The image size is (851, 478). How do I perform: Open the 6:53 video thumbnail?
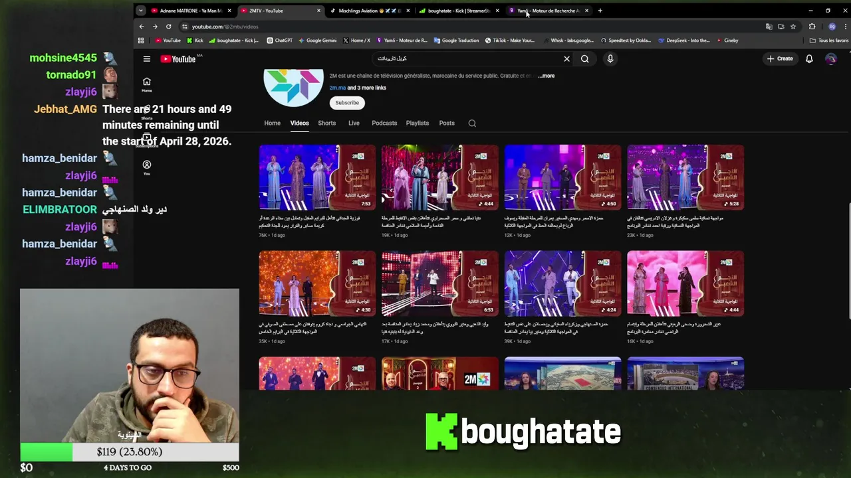pos(439,283)
